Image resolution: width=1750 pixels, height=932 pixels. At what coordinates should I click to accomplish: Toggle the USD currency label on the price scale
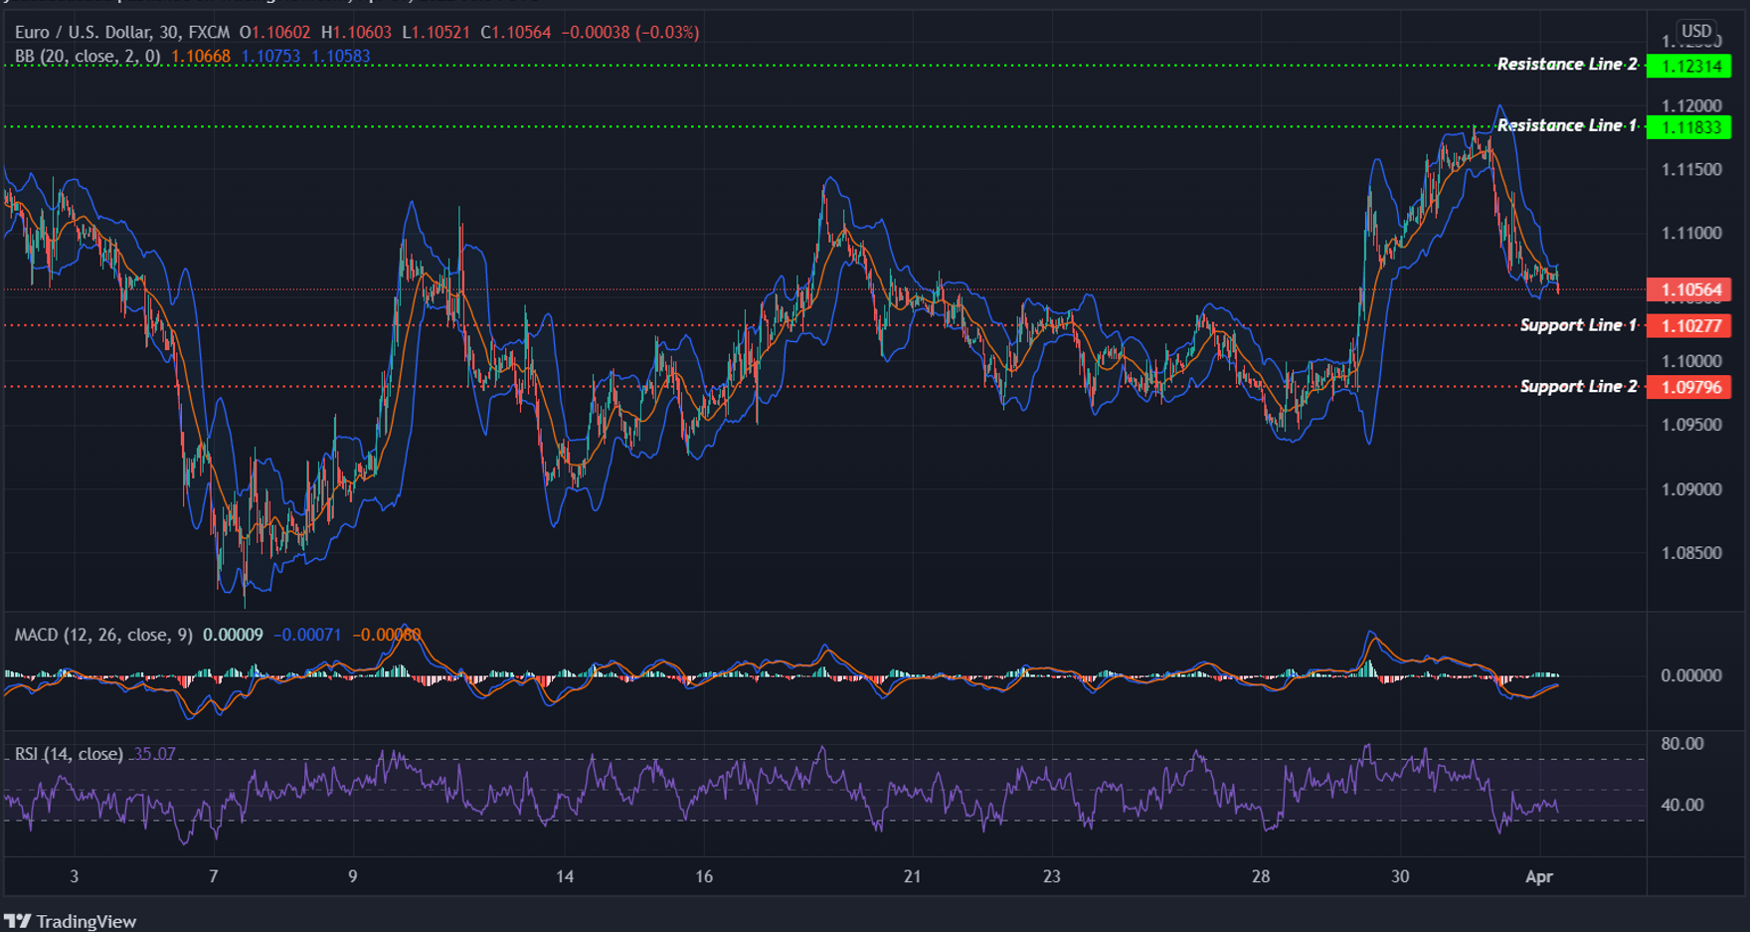pyautogui.click(x=1696, y=31)
